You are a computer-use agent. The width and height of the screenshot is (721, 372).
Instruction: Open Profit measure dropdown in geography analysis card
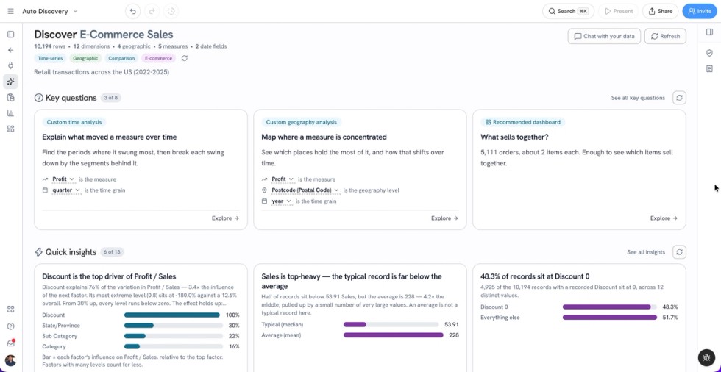(283, 179)
